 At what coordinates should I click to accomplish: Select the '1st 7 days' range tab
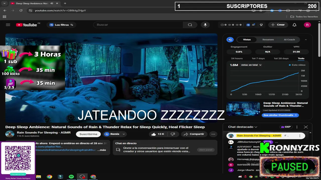click(258, 58)
